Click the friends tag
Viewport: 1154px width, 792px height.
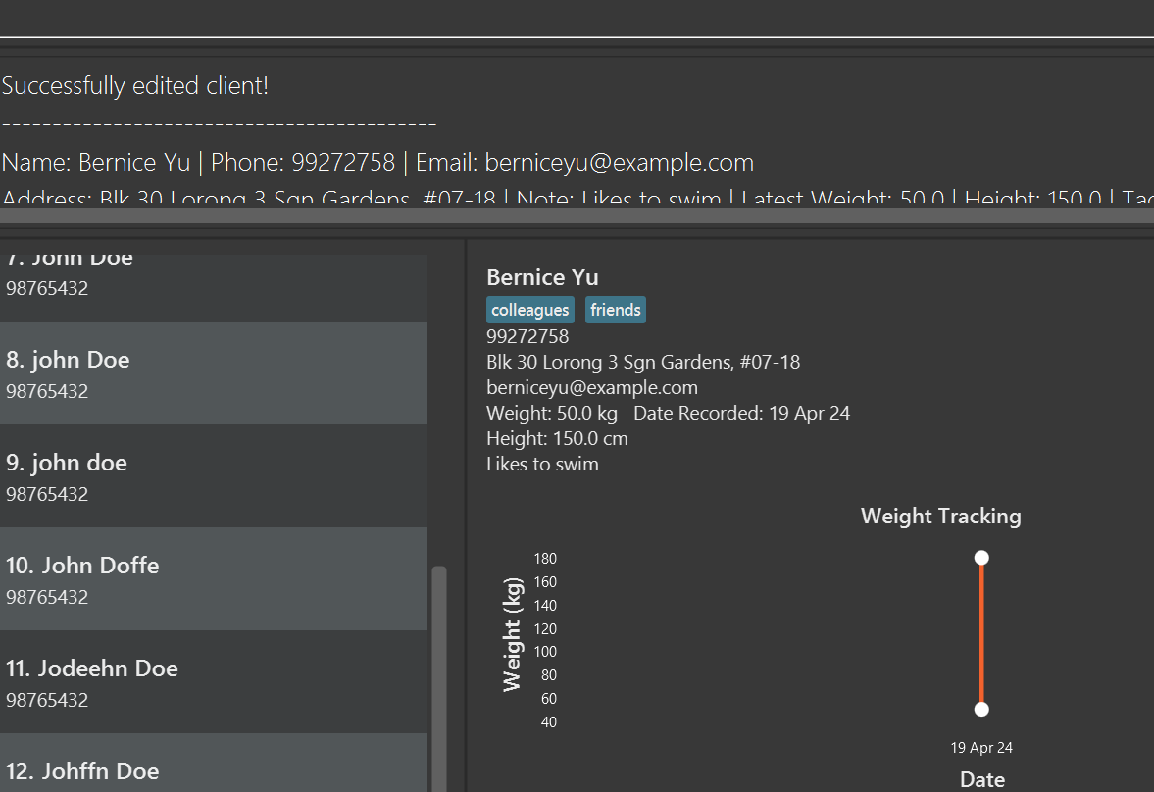tap(616, 310)
